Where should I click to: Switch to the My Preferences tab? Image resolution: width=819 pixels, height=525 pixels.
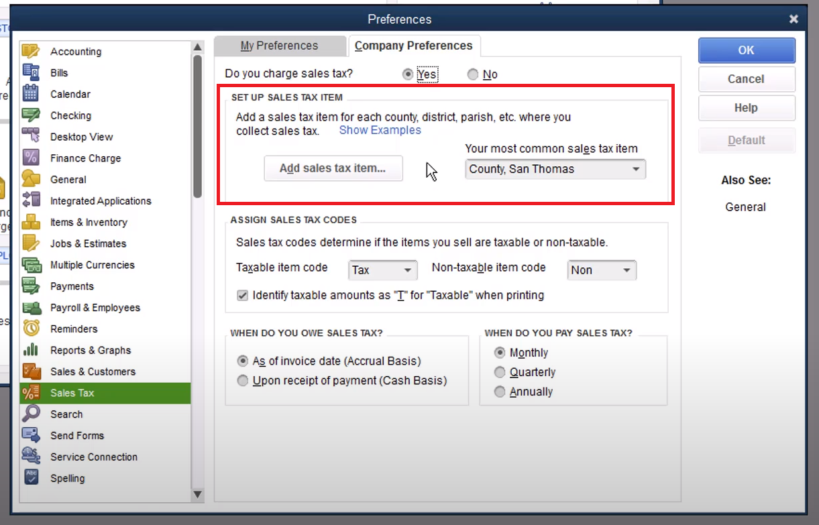coord(279,46)
